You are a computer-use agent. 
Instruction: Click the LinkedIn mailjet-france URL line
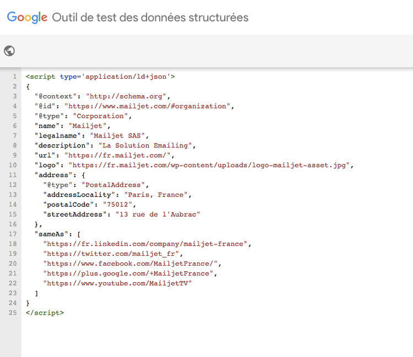pos(147,244)
